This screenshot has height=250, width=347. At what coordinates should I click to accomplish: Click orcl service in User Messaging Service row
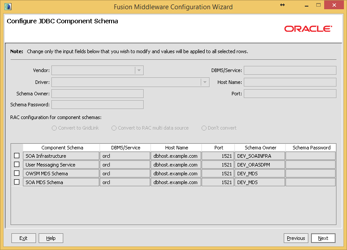pos(125,165)
